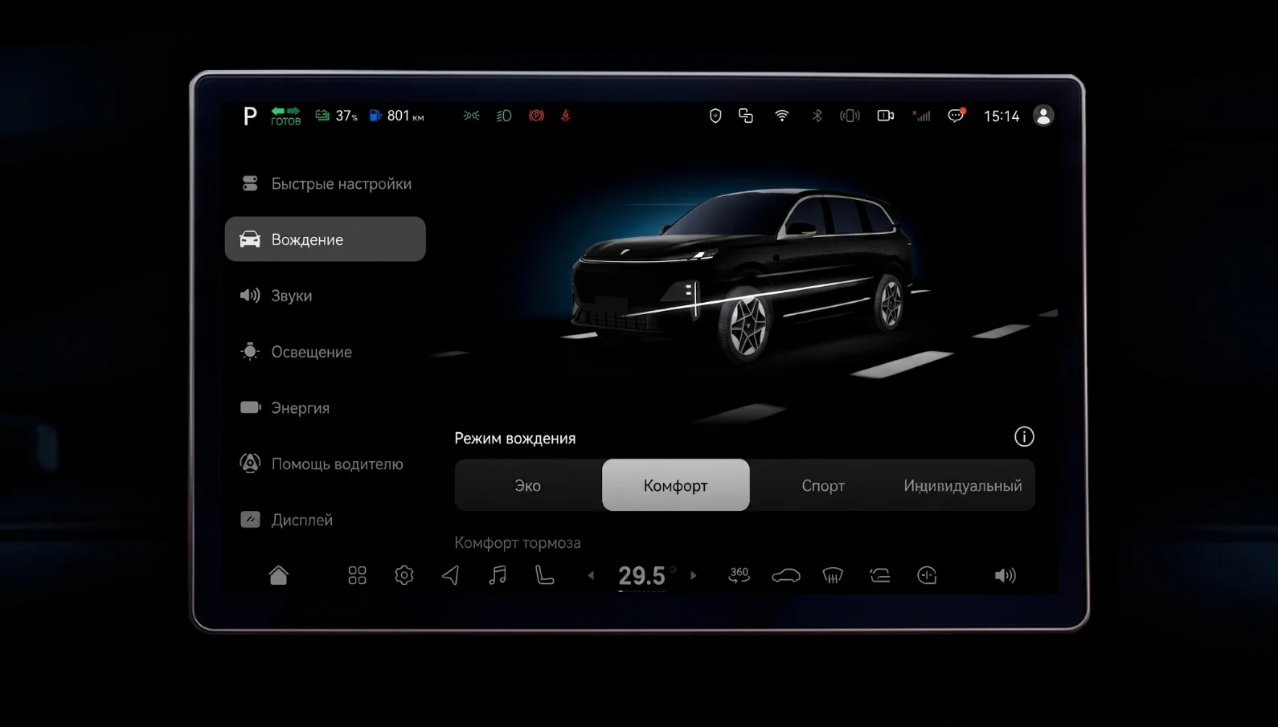Tap the 29.5 temperature value

[x=641, y=575]
